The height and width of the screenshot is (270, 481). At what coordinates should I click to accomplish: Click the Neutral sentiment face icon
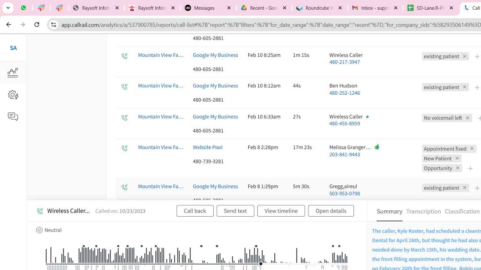tap(39, 230)
